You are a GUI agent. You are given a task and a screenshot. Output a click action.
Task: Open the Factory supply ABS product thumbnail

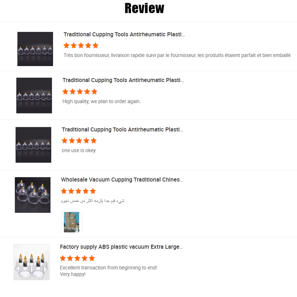32,262
